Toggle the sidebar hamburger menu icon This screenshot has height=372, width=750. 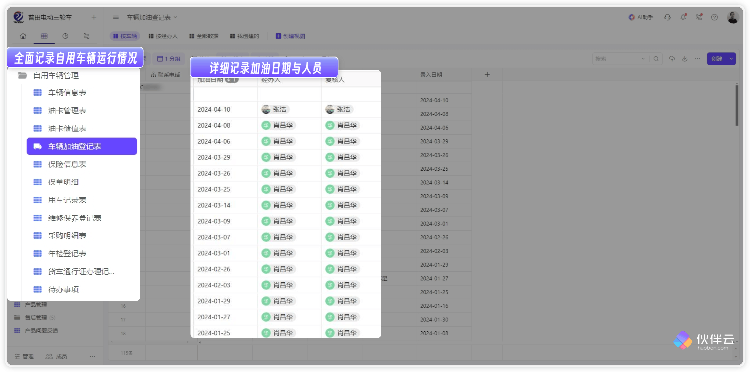pos(116,17)
